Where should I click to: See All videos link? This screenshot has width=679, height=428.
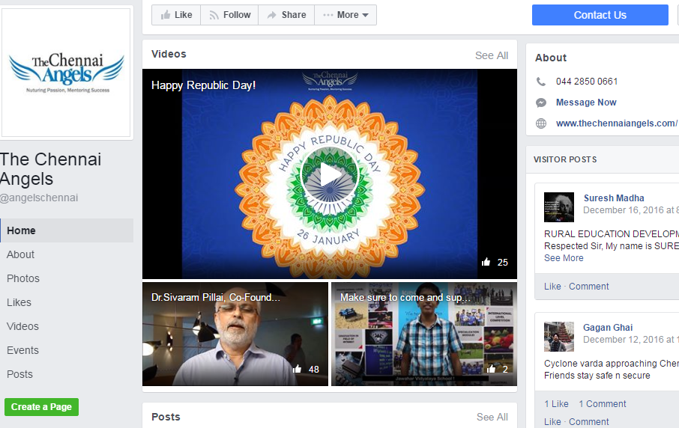[492, 55]
